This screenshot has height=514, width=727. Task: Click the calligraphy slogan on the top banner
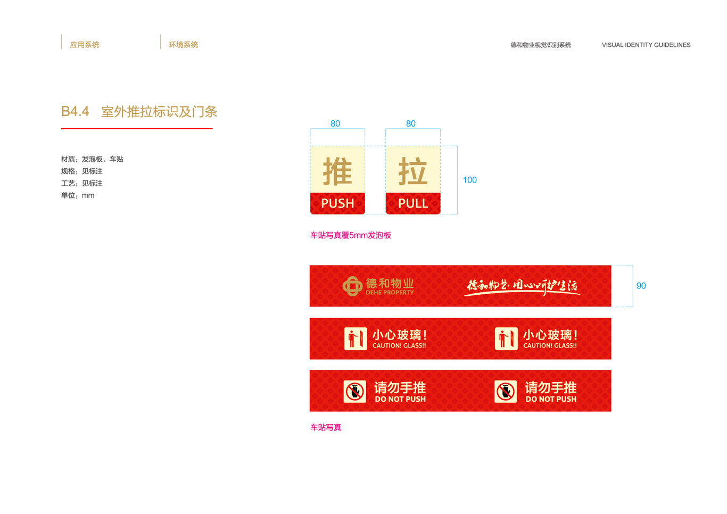coord(522,286)
